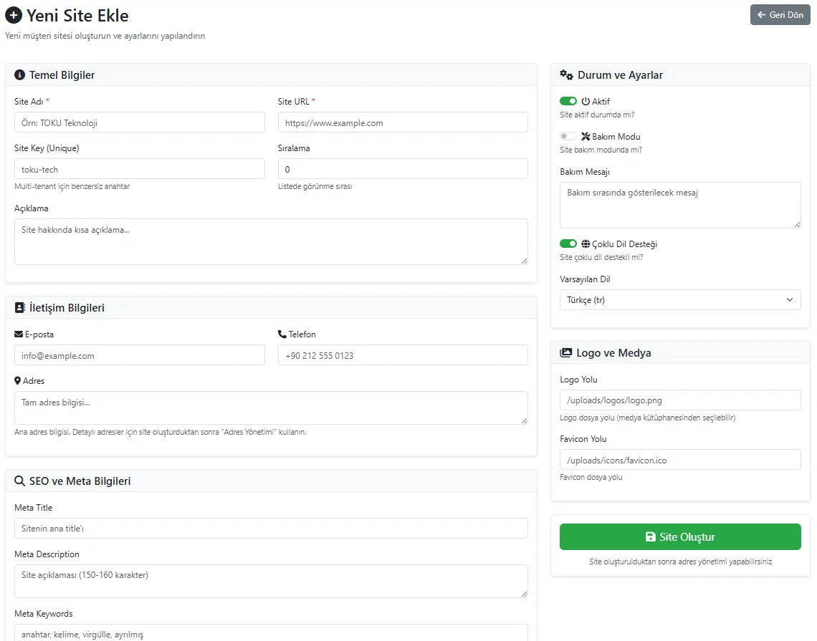Open the Varsayılan Dil dropdown

click(x=679, y=300)
